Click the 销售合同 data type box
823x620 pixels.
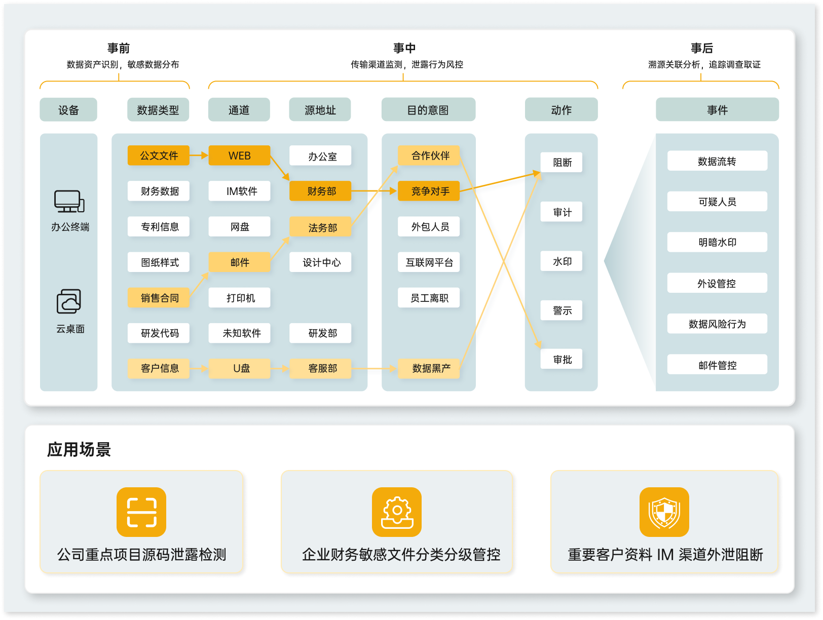159,298
